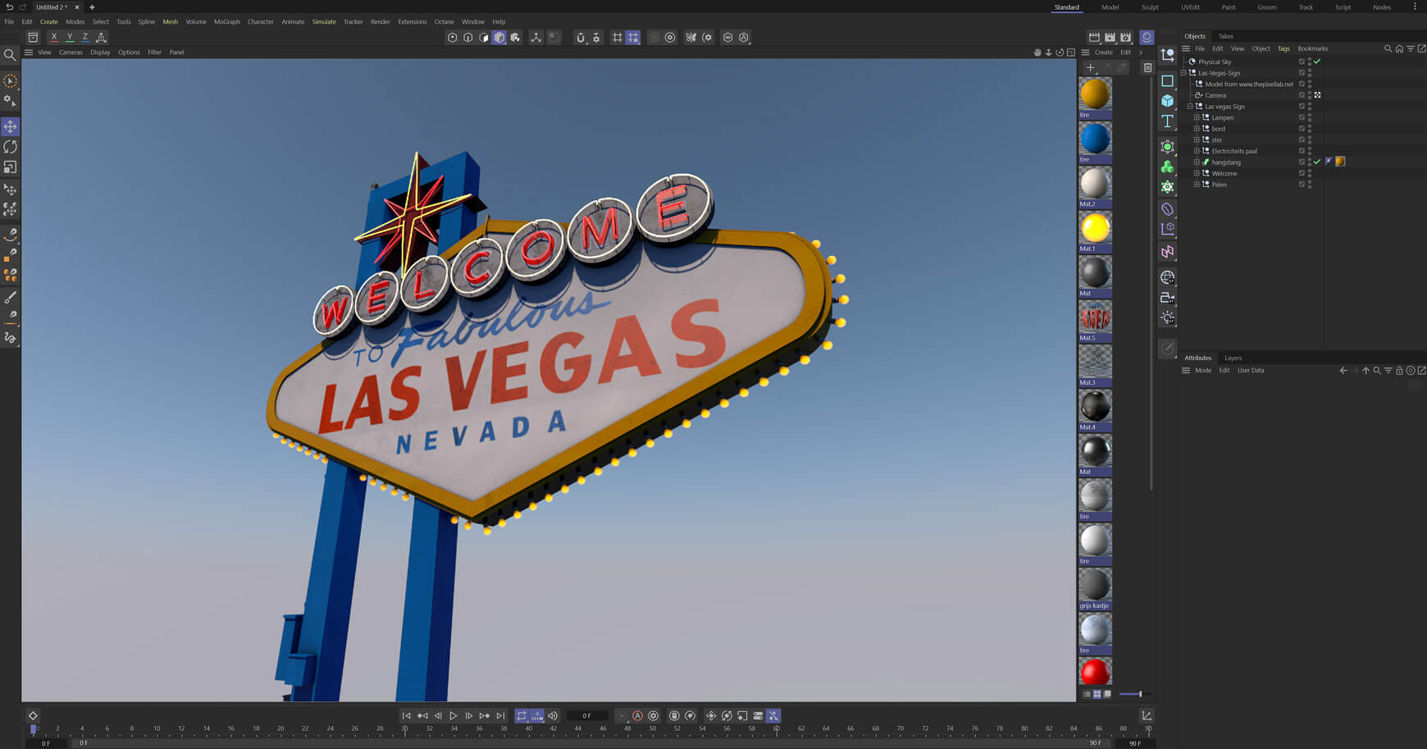
Task: Play the animation forward
Action: [453, 715]
